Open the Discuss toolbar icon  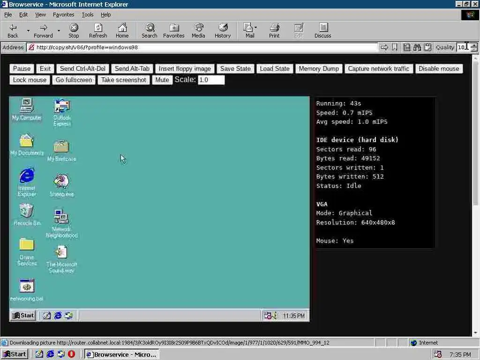coord(322,30)
